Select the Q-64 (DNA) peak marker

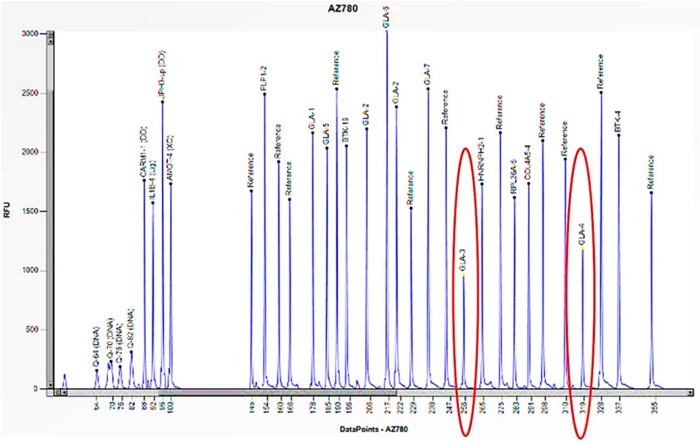click(97, 370)
